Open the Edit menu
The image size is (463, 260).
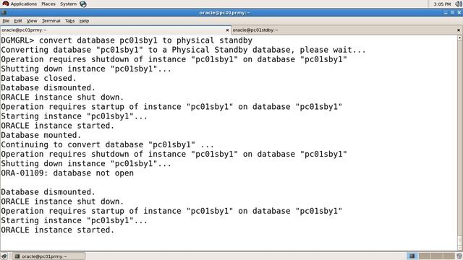tap(18, 21)
